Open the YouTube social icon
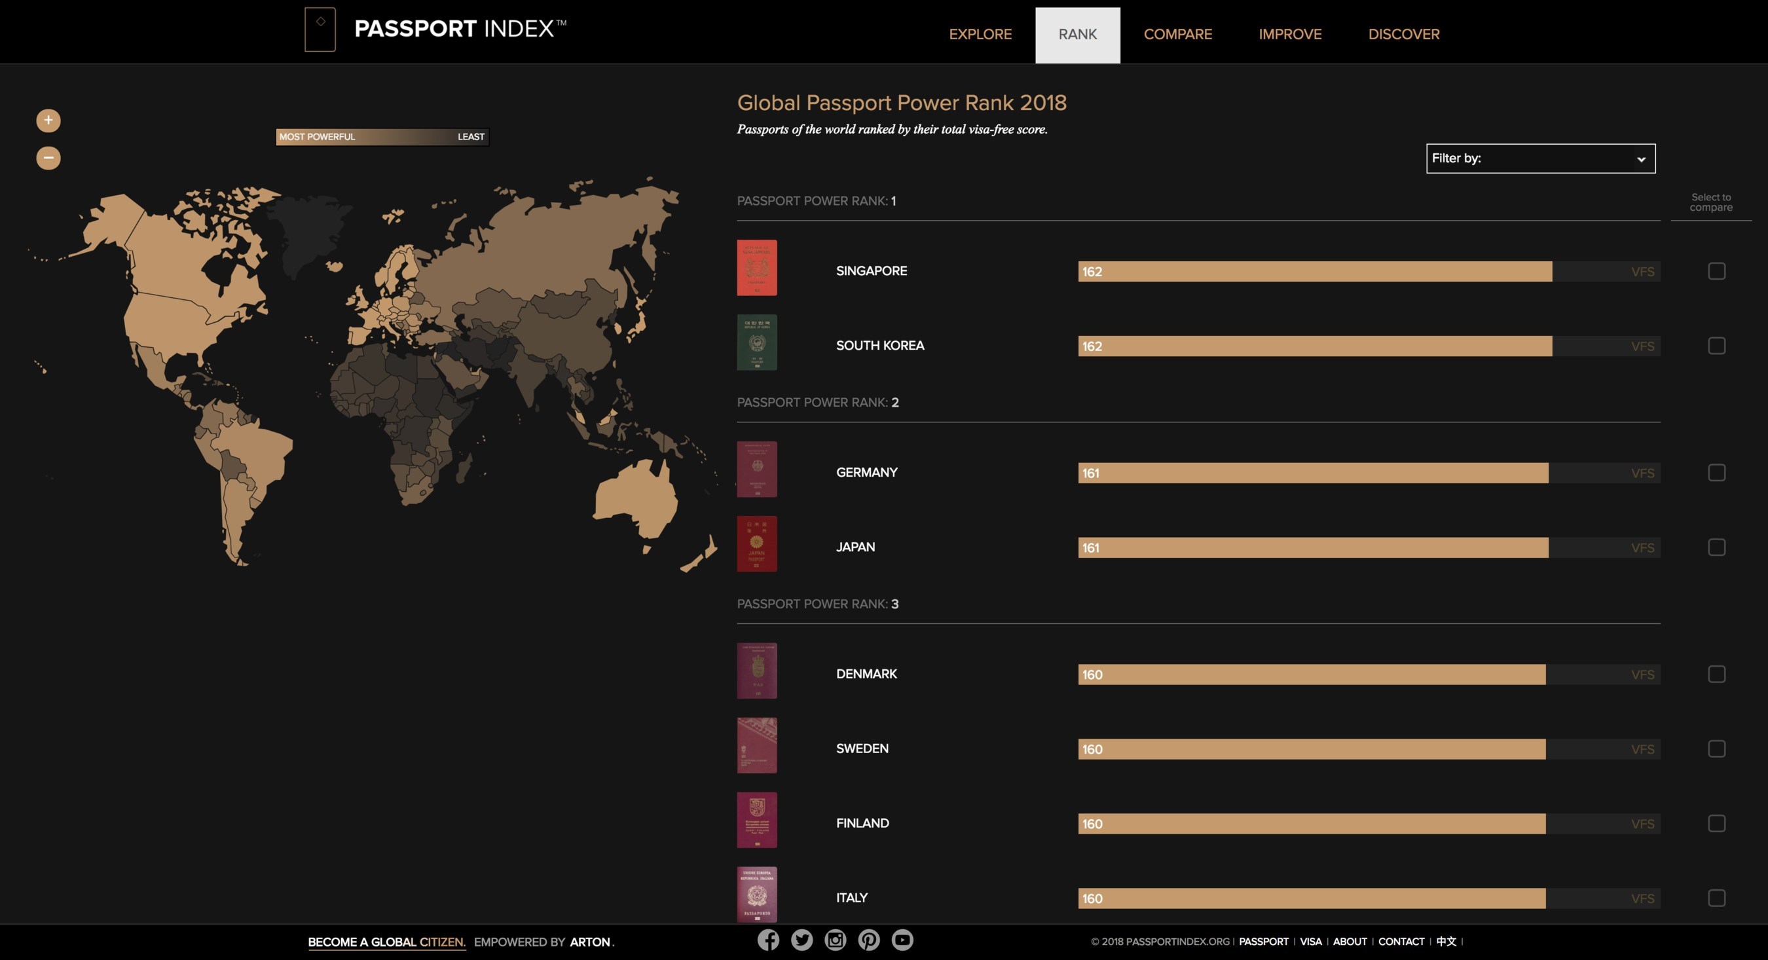Image resolution: width=1768 pixels, height=960 pixels. click(x=902, y=940)
